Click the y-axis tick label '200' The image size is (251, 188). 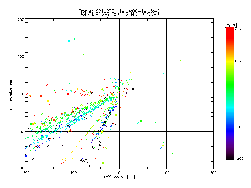click(21, 20)
